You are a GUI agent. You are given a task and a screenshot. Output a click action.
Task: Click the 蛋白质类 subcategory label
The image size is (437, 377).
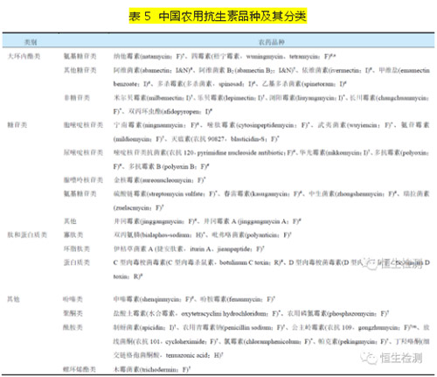point(77,262)
